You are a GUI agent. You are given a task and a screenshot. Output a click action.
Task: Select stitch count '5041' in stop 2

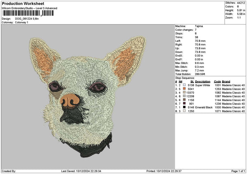(x=191, y=89)
